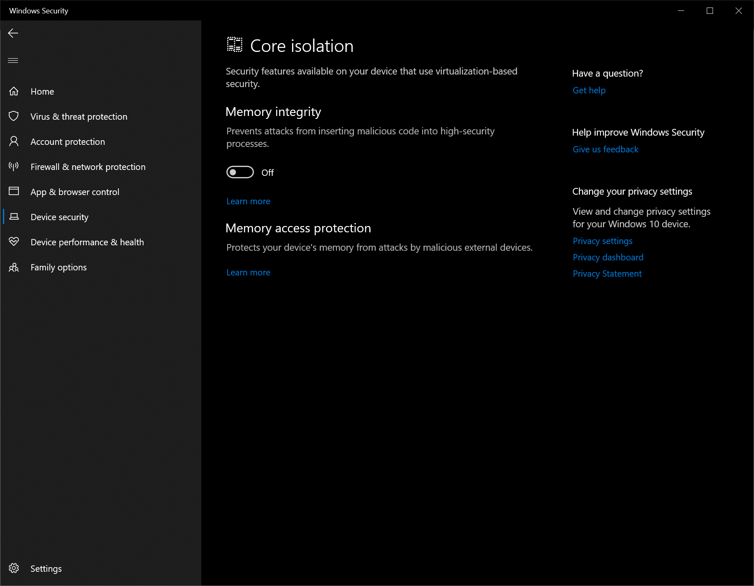This screenshot has width=754, height=586.
Task: Click the Memory integrity heading
Action: [273, 112]
